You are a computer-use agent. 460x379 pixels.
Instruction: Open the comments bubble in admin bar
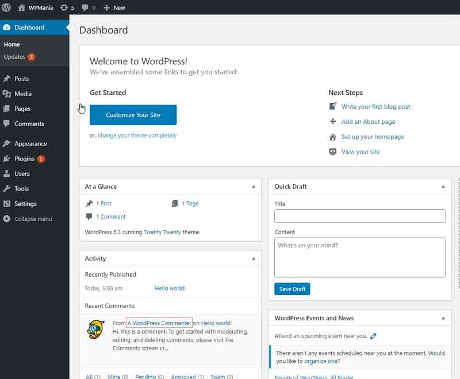point(89,7)
